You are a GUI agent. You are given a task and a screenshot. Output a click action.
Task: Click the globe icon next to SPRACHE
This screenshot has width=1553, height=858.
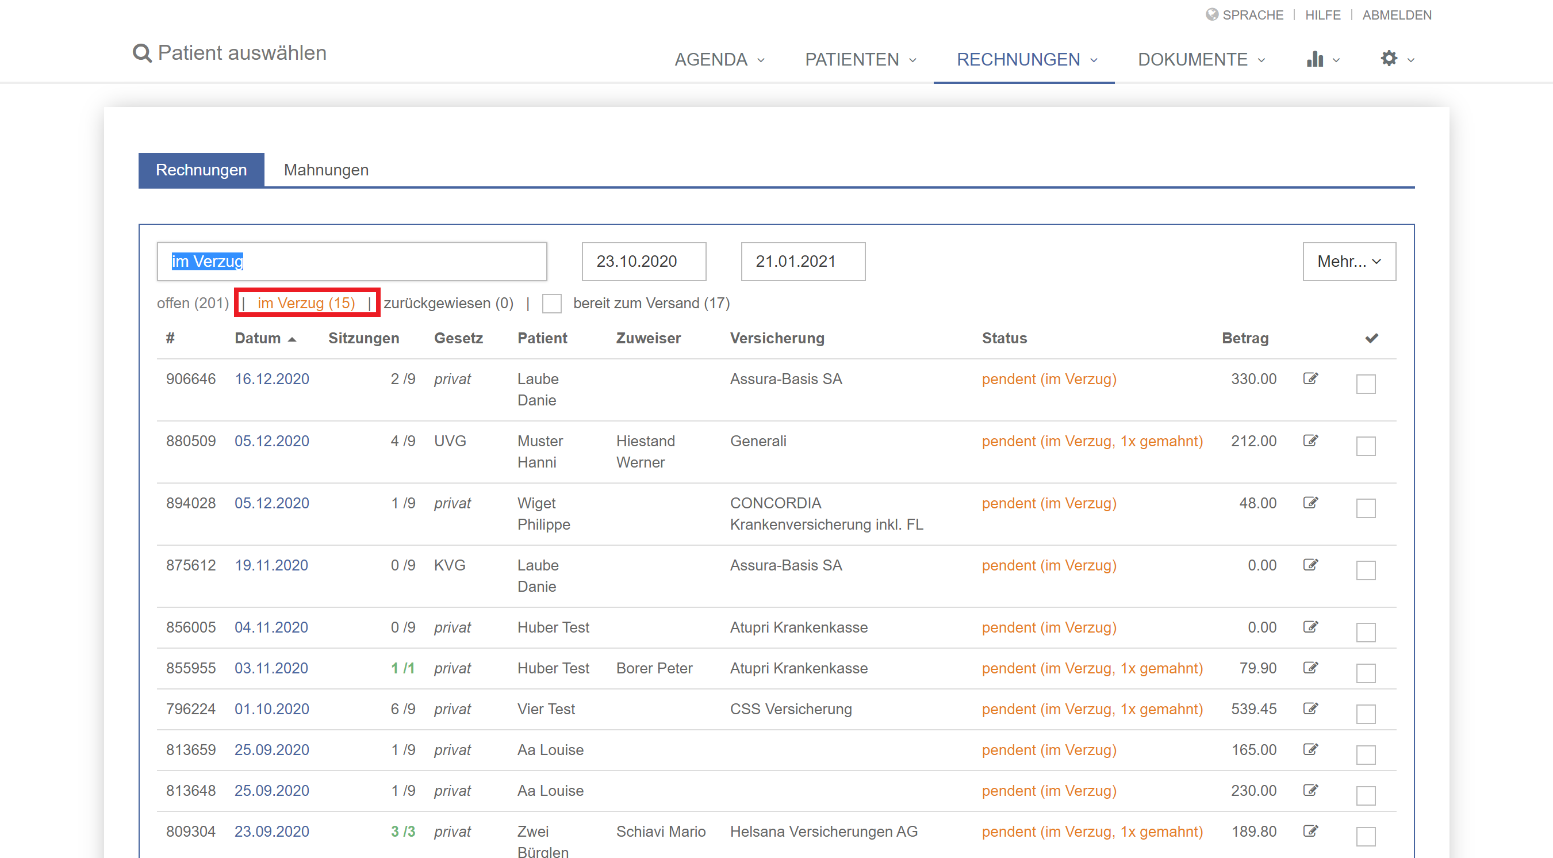click(x=1212, y=14)
